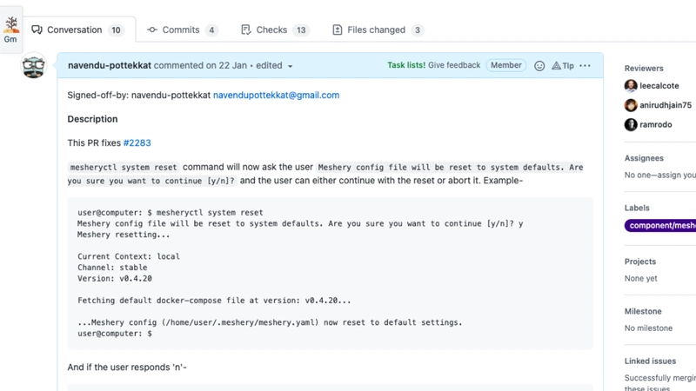Switch to the Commits tab
The image size is (696, 391).
point(182,30)
